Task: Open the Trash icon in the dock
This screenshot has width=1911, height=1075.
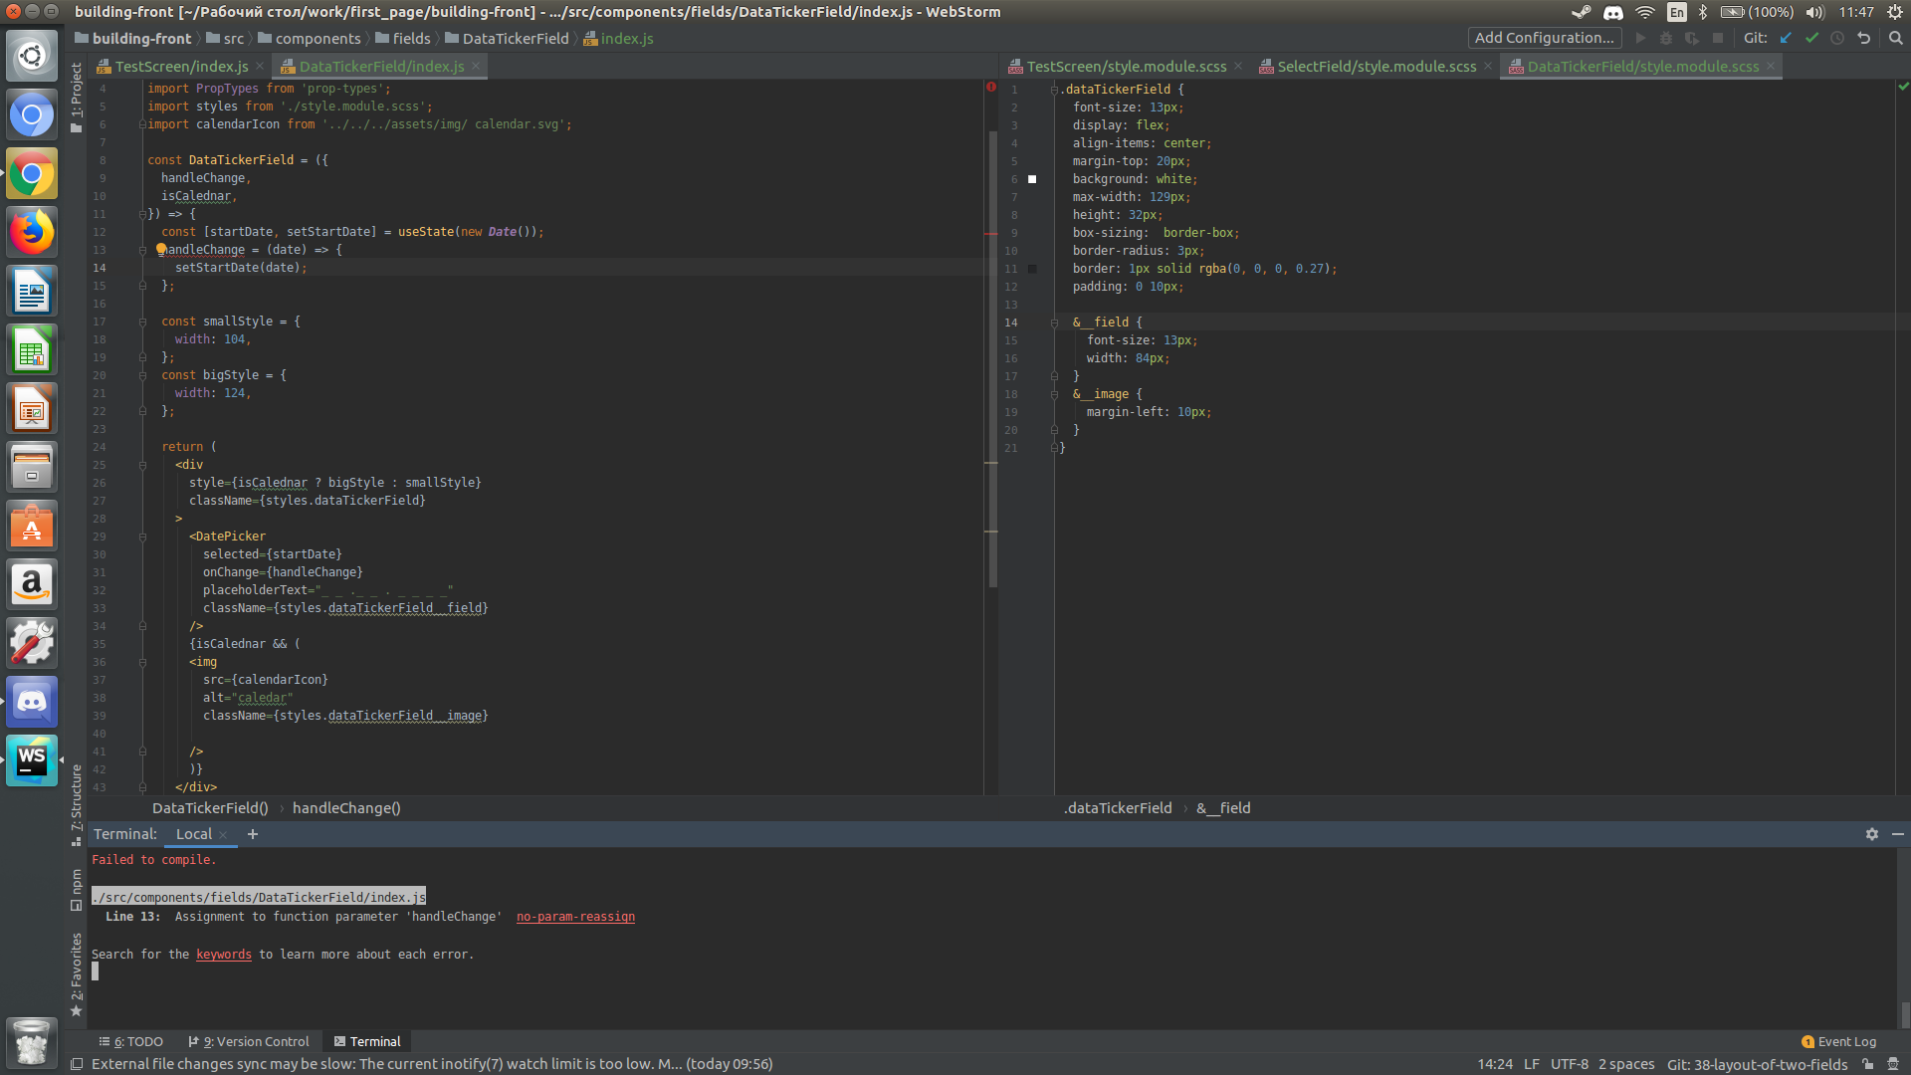Action: point(32,1042)
